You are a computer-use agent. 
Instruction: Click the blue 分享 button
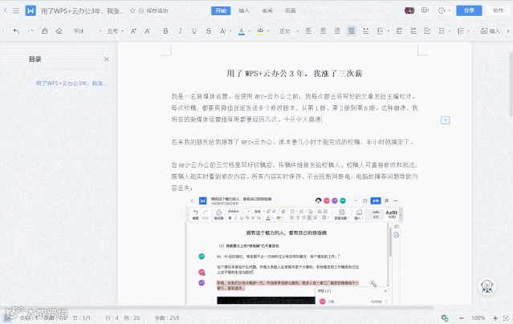(469, 10)
